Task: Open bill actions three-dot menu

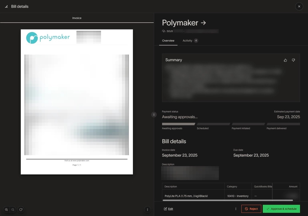Action: (236, 209)
